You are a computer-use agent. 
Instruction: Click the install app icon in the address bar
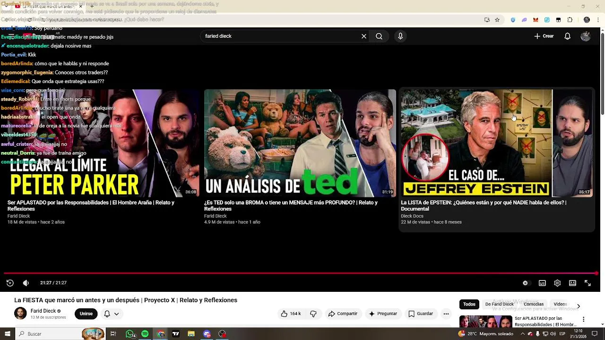tap(487, 20)
